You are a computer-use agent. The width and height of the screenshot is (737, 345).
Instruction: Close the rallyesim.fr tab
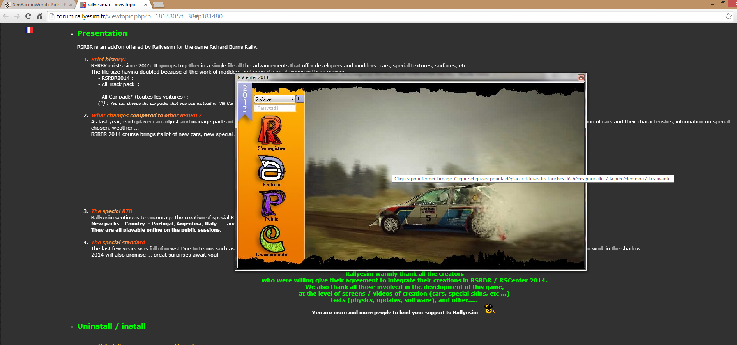[x=146, y=5]
